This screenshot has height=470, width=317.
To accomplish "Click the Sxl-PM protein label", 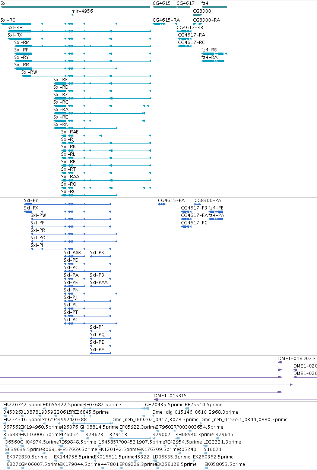I will (x=97, y=350).
